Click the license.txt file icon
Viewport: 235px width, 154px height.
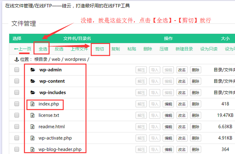[x=33, y=115]
